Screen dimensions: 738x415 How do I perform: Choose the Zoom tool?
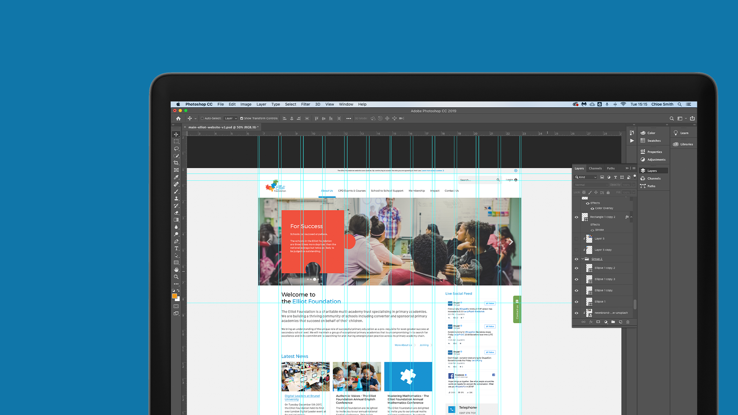click(x=176, y=276)
